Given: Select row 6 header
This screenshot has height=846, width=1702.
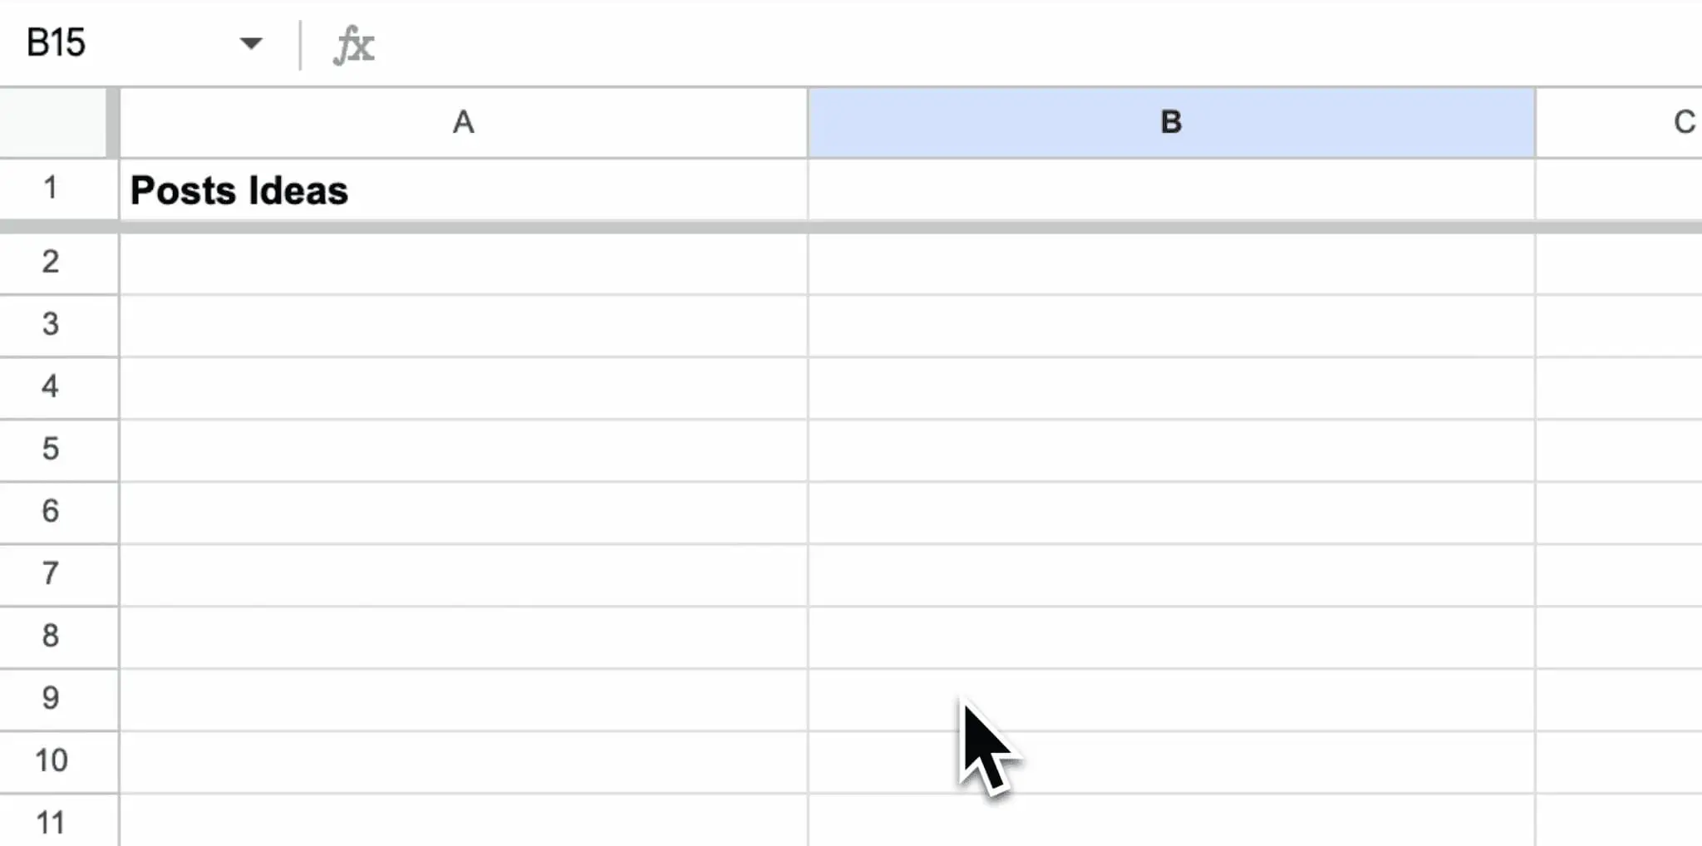Looking at the screenshot, I should (x=52, y=511).
